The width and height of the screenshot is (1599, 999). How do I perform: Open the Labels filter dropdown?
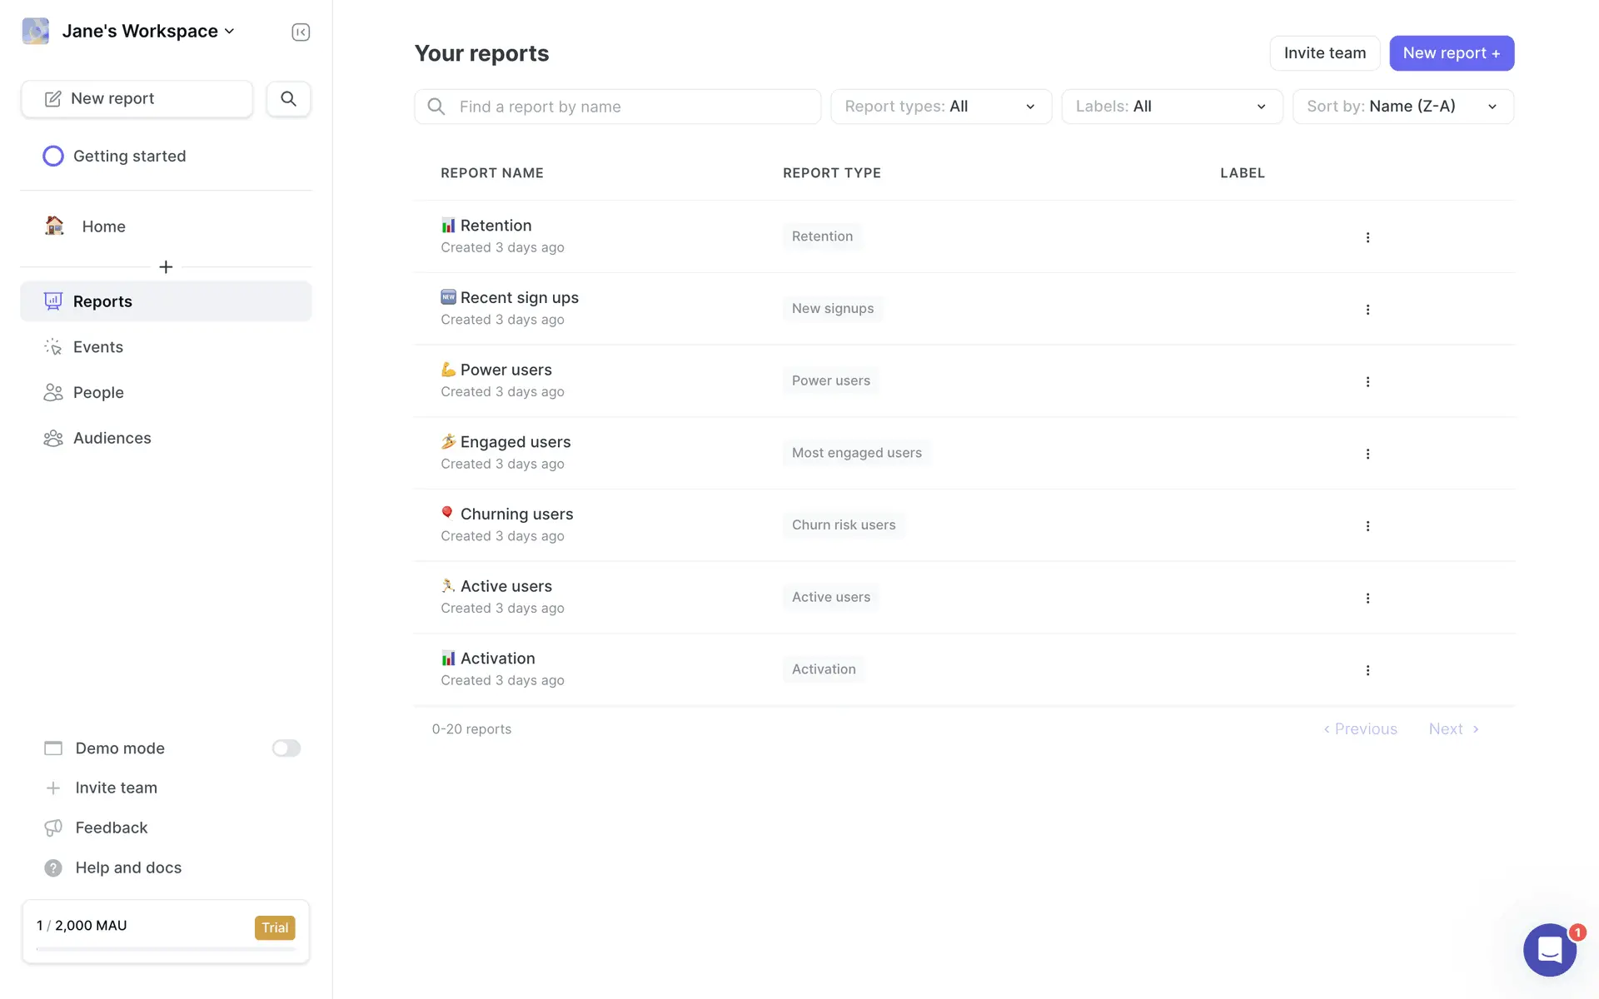(x=1171, y=107)
